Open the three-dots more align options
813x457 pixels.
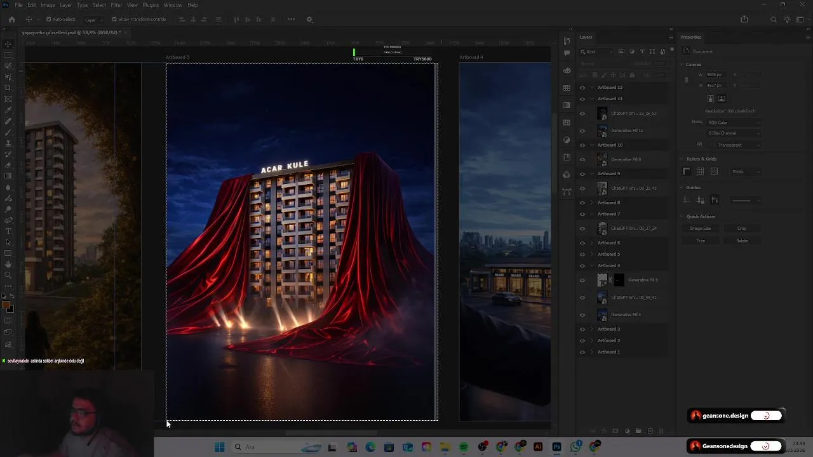point(292,19)
